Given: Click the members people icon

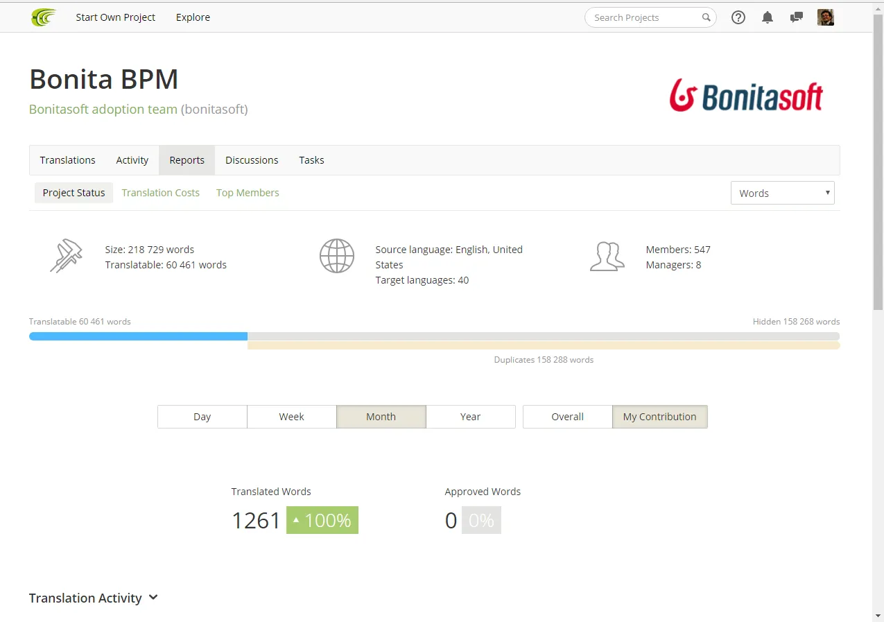Looking at the screenshot, I should (607, 256).
